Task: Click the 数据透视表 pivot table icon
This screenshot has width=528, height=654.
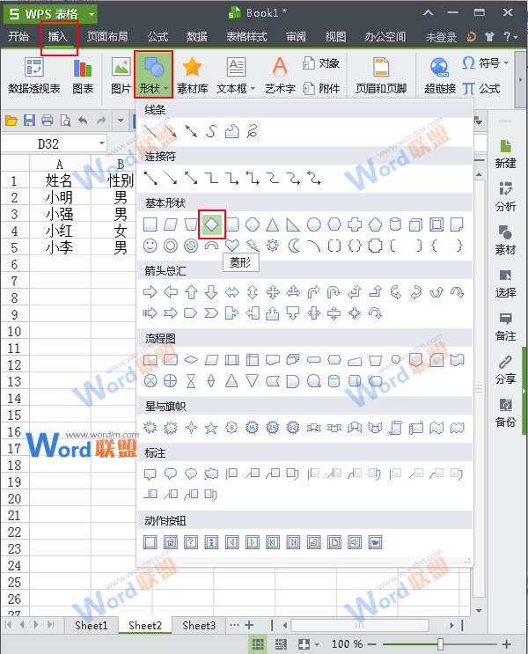Action: coord(33,67)
